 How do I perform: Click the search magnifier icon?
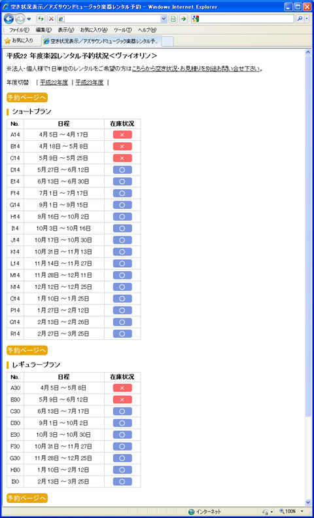click(x=300, y=19)
